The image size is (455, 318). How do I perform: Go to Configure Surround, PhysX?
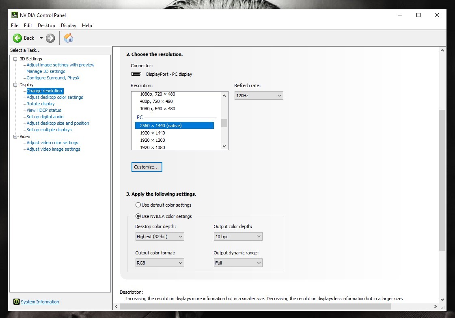pyautogui.click(x=53, y=78)
